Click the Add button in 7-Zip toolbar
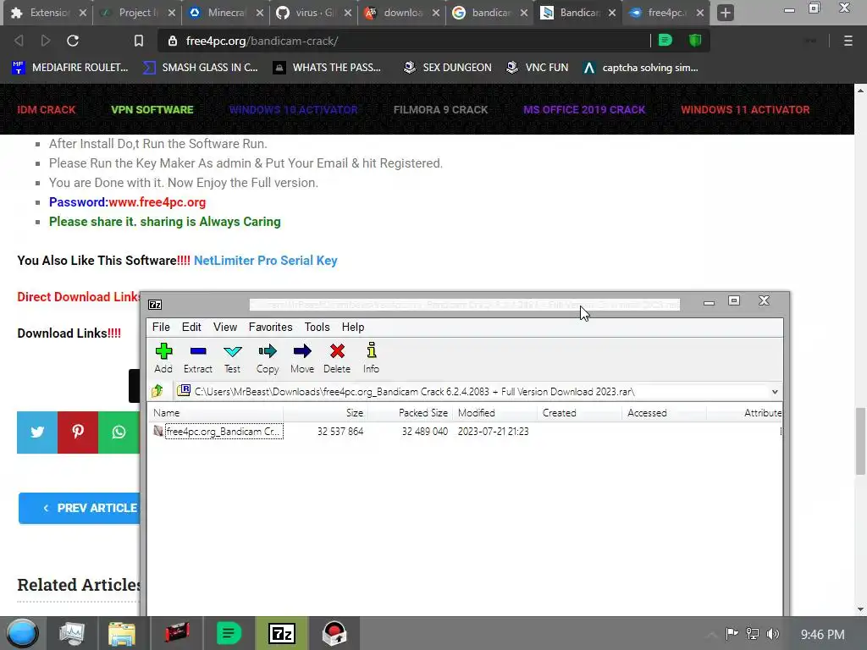The width and height of the screenshot is (867, 650). tap(163, 358)
